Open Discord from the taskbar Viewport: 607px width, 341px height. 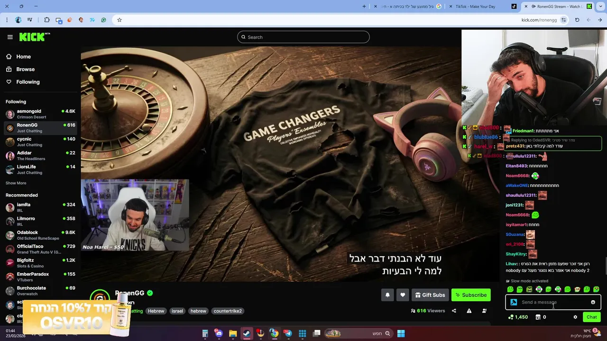219,333
